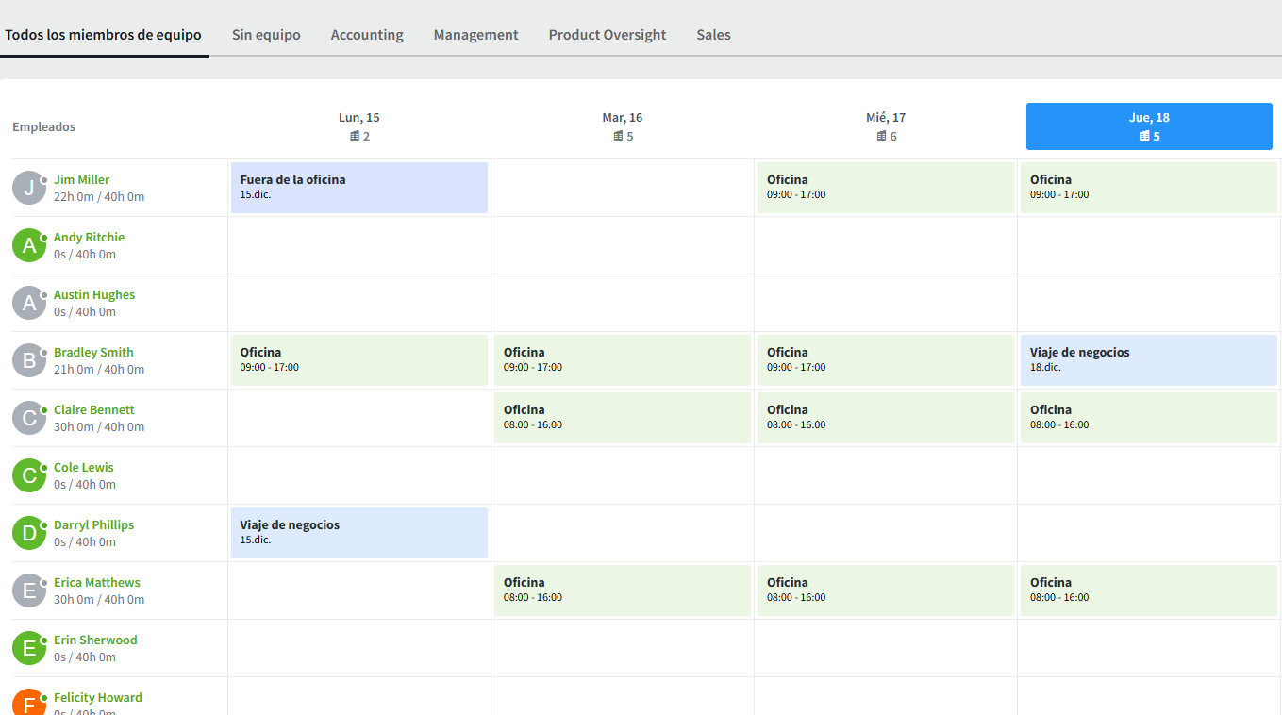The width and height of the screenshot is (1282, 715).
Task: Select the Jue, 18 day header
Action: pyautogui.click(x=1149, y=126)
